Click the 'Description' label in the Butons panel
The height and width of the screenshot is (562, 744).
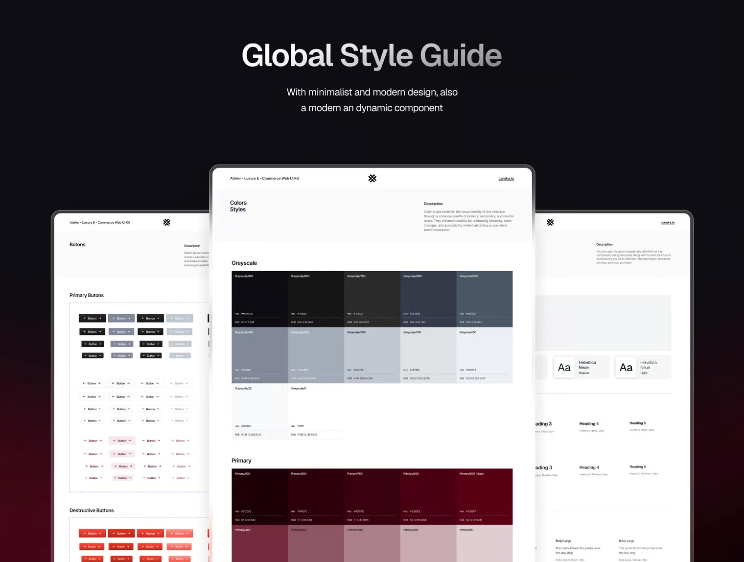point(192,246)
